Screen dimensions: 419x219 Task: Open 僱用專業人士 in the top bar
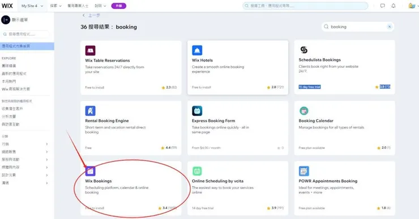(78, 6)
